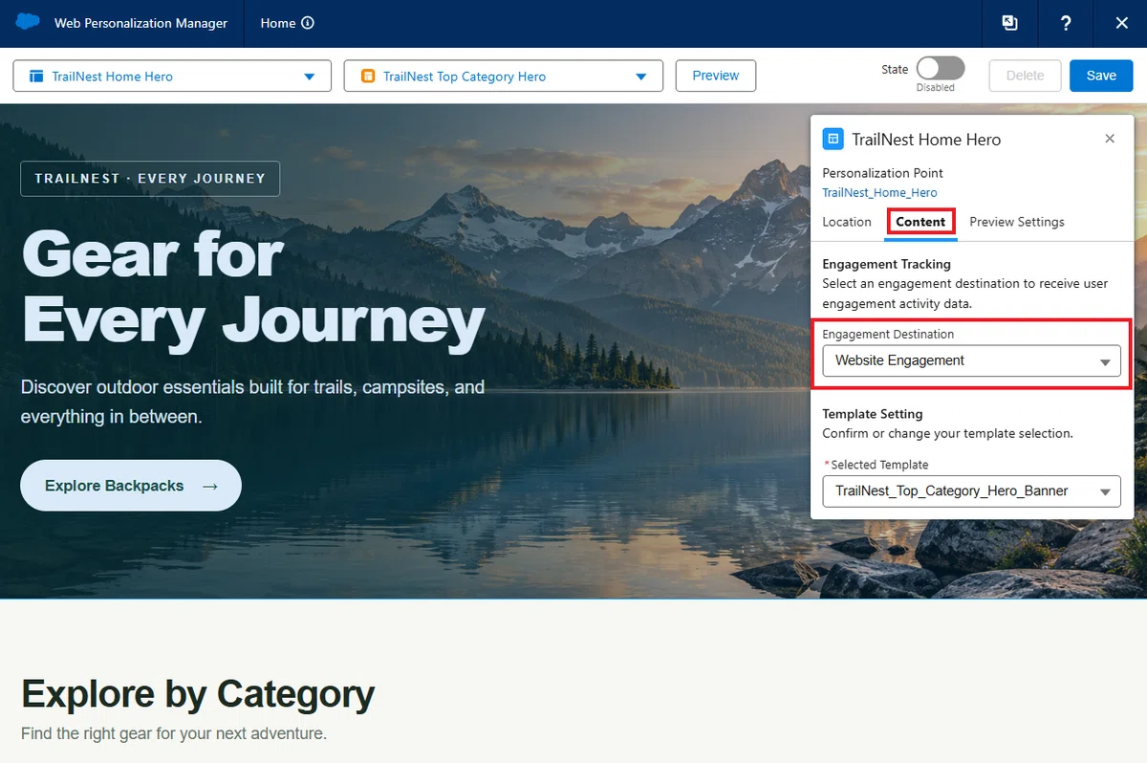This screenshot has width=1147, height=763.
Task: Open the Preview Settings tab
Action: point(1017,222)
